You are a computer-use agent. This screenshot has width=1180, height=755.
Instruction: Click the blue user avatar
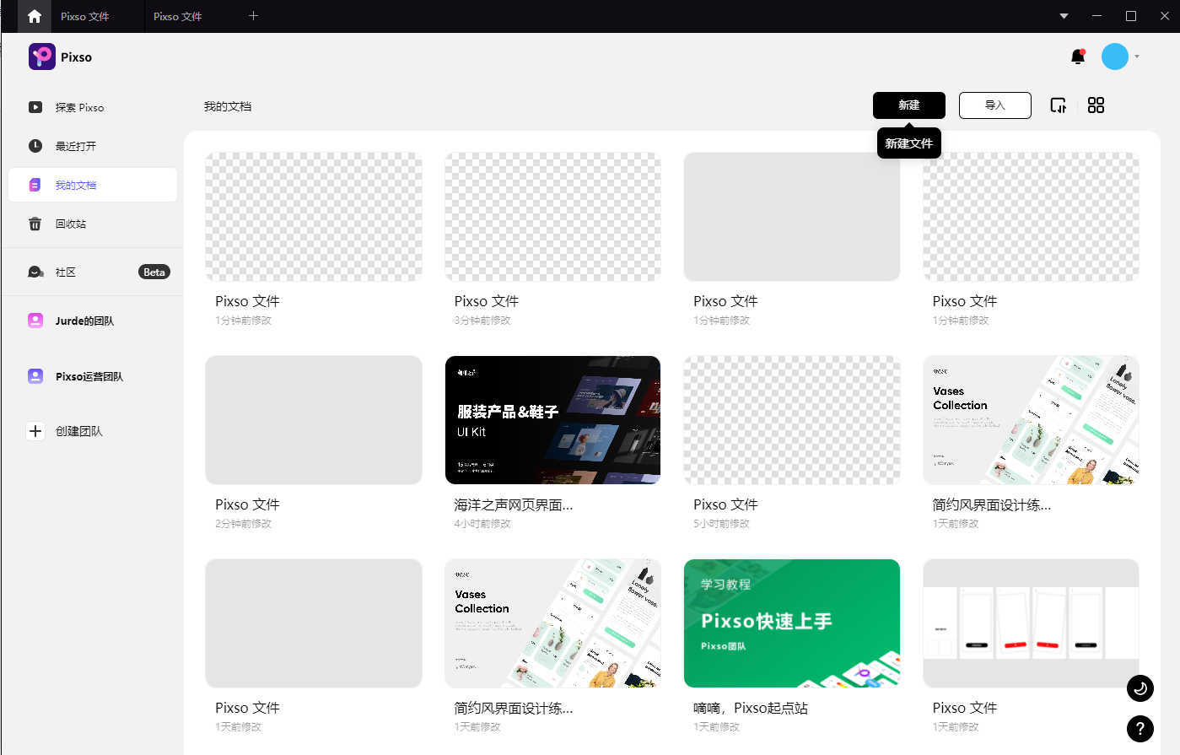pos(1115,57)
